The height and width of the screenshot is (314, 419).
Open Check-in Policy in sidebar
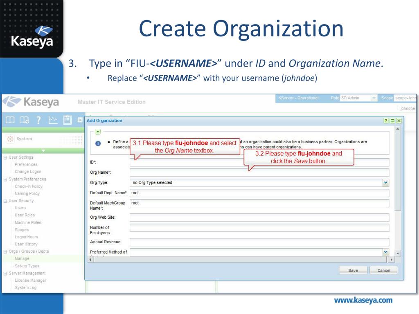tap(28, 186)
